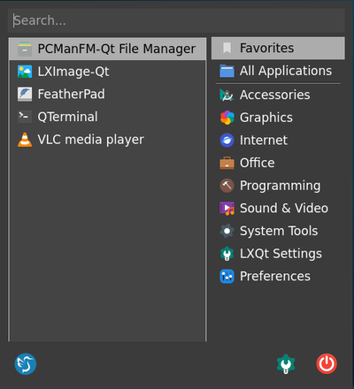Click the red power leave button
This screenshot has height=389, width=354.
(327, 363)
